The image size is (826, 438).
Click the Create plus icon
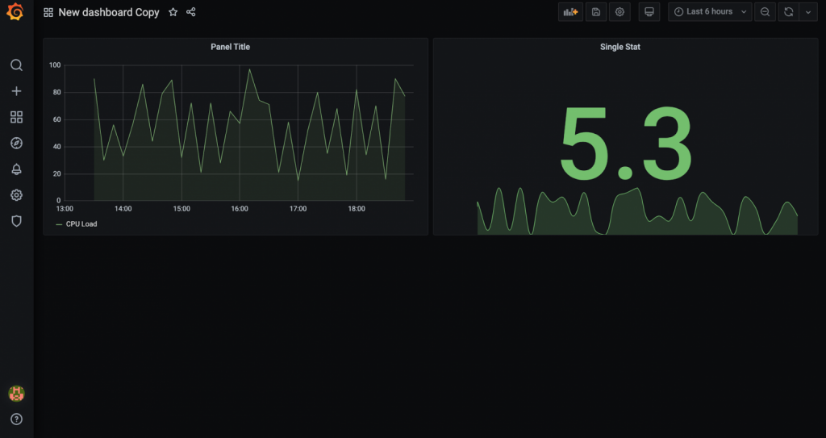(16, 91)
